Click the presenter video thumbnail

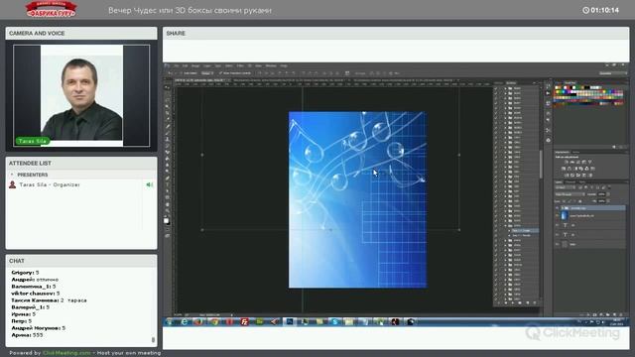(x=81, y=95)
